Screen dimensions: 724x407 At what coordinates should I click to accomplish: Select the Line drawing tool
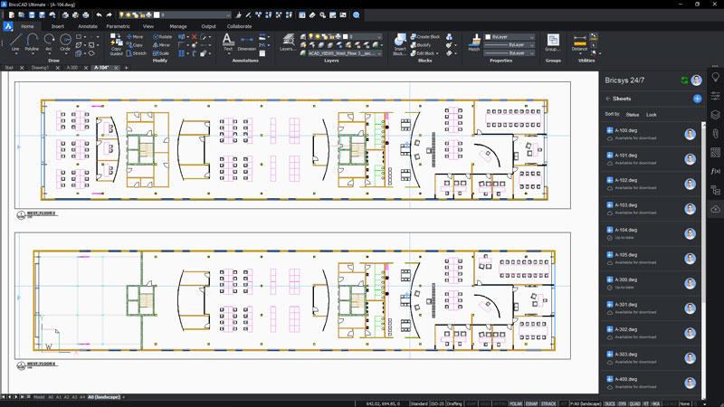click(15, 42)
